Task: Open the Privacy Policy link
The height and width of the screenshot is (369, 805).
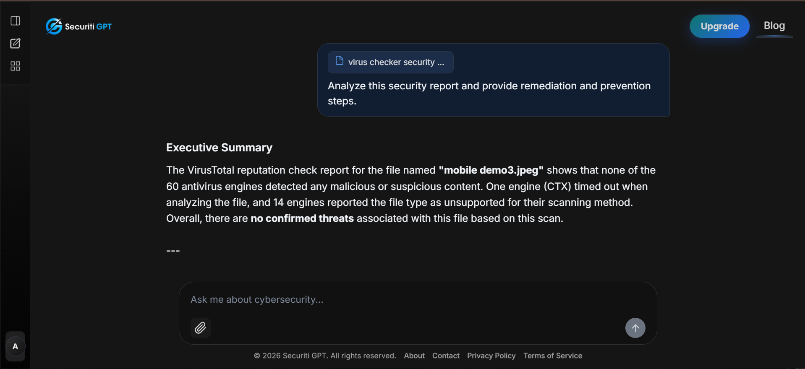Action: (x=491, y=356)
